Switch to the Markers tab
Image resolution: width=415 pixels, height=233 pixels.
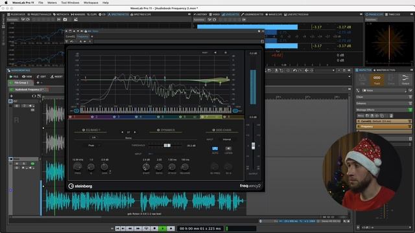point(78,14)
